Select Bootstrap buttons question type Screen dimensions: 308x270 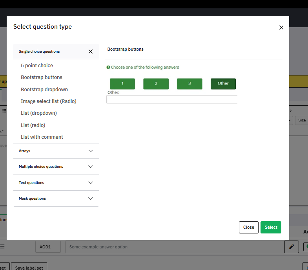[x=42, y=77]
